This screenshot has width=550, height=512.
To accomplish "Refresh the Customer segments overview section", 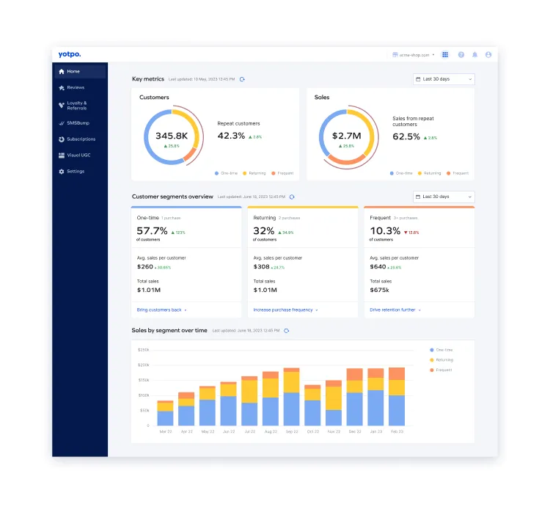I will [292, 197].
